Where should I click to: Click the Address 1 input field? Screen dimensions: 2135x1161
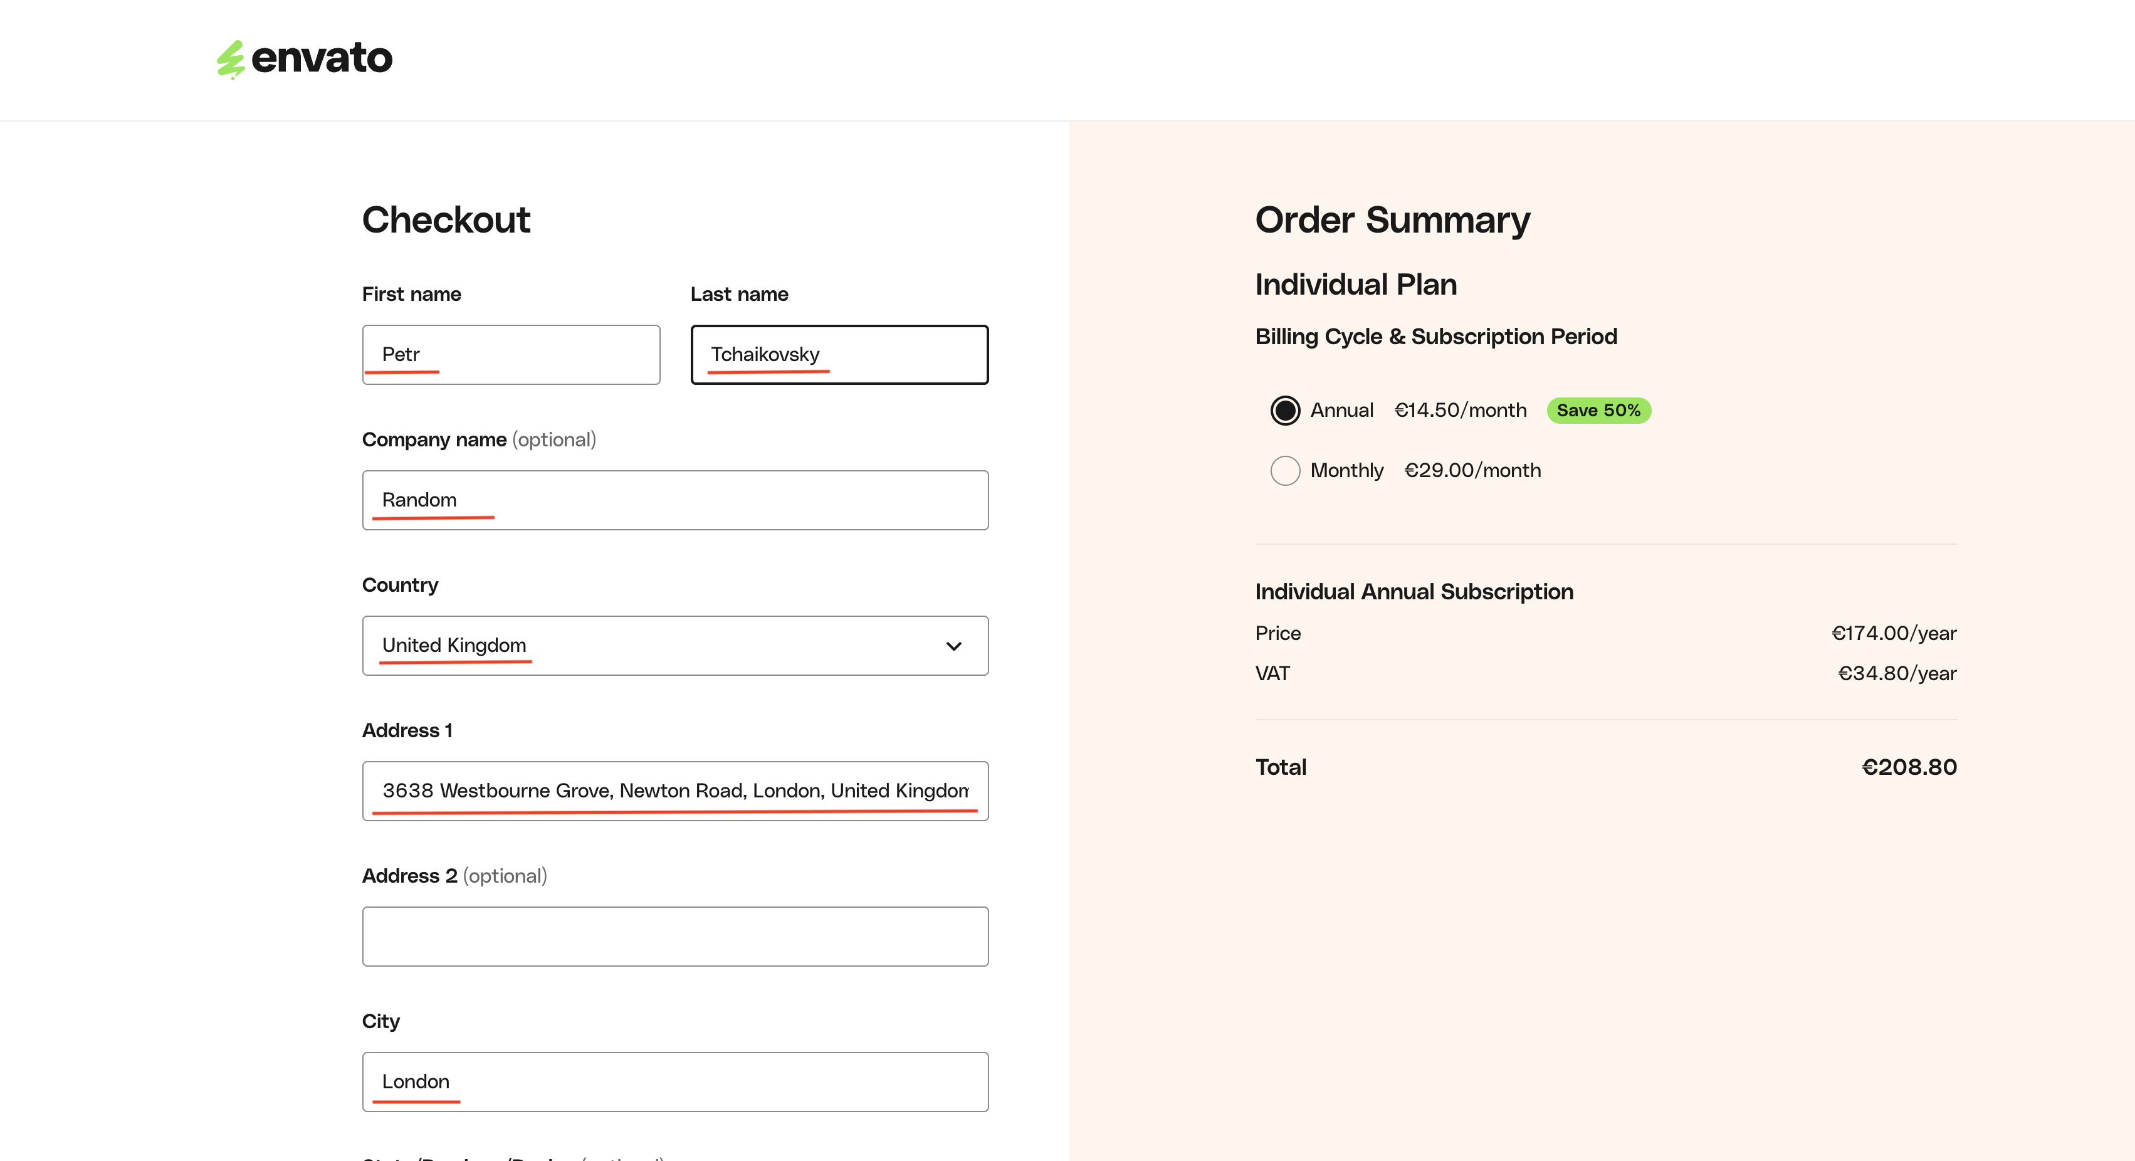point(674,791)
